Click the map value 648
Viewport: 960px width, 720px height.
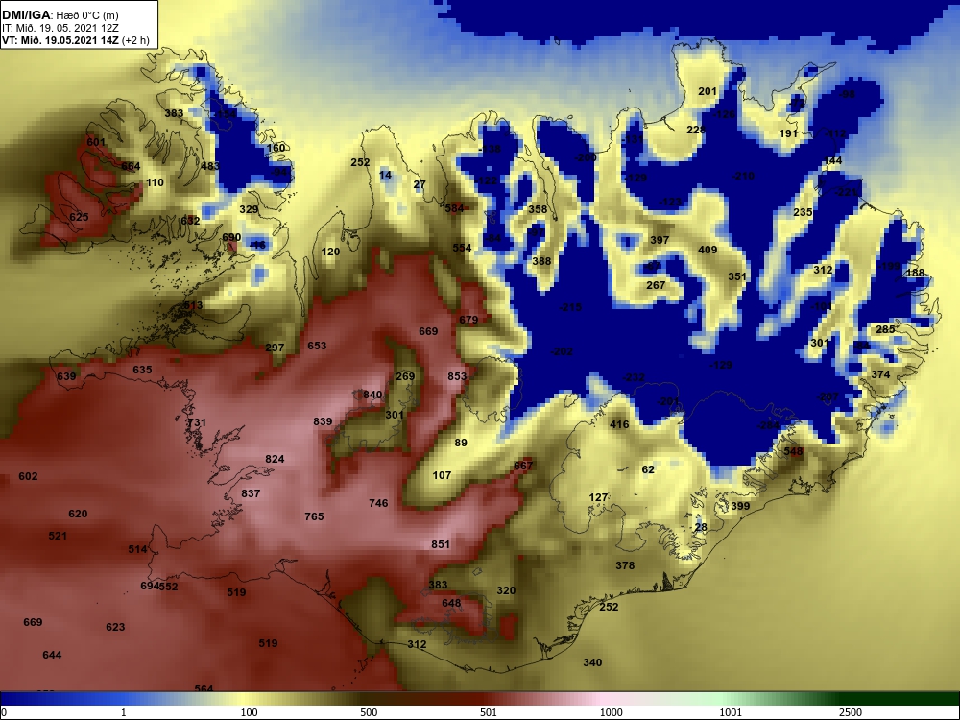[x=451, y=603]
